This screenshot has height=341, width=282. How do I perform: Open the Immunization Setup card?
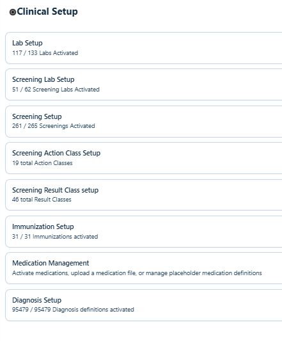pyautogui.click(x=144, y=232)
